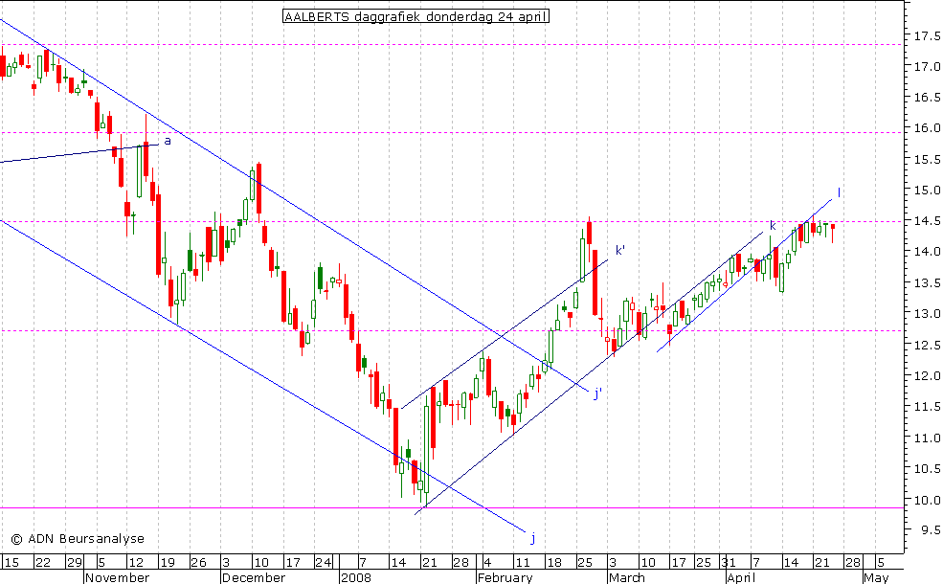Select the date label '4' in February

487,562
